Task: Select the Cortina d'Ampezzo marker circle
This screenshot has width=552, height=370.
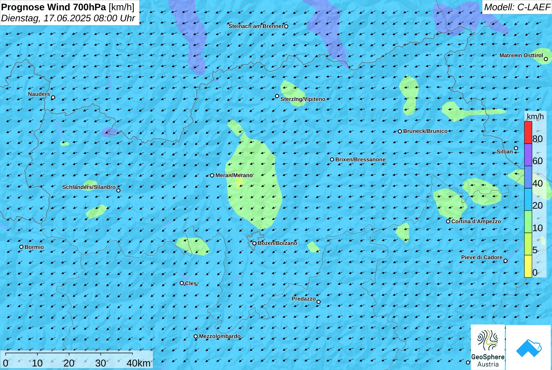Action: [x=448, y=221]
